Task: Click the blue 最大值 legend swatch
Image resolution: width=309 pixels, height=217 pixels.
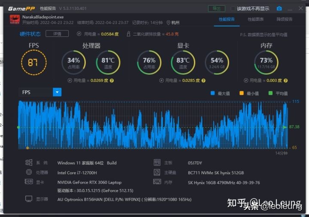Action: [x=212, y=93]
